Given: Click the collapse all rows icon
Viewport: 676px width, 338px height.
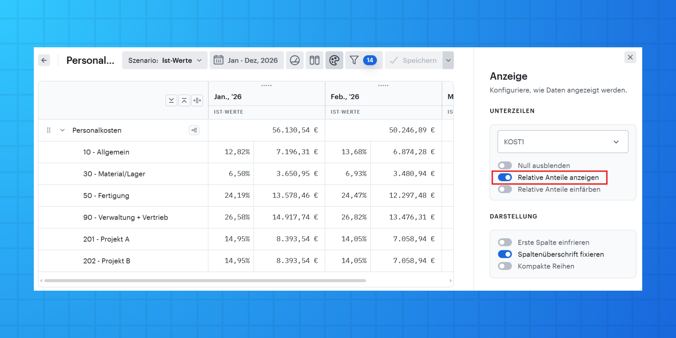Looking at the screenshot, I should tap(184, 100).
